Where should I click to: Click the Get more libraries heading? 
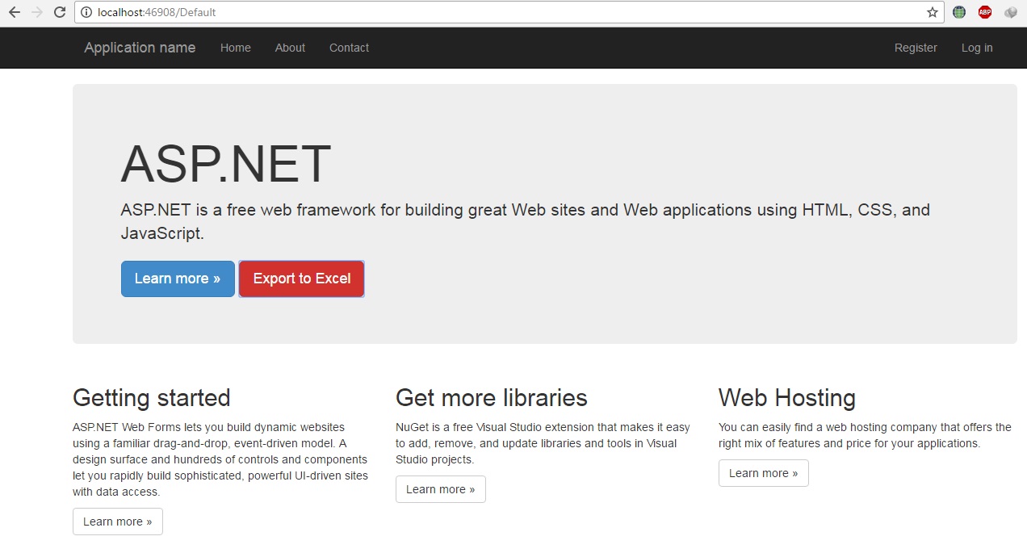click(492, 398)
